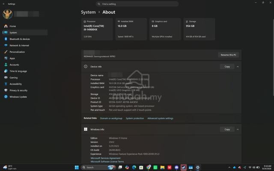Open Home in Settings sidebar

point(12,26)
